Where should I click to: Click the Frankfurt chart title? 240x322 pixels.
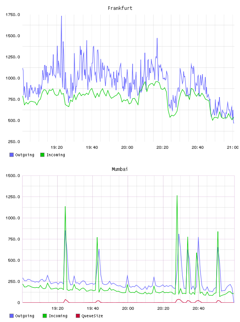pos(120,8)
